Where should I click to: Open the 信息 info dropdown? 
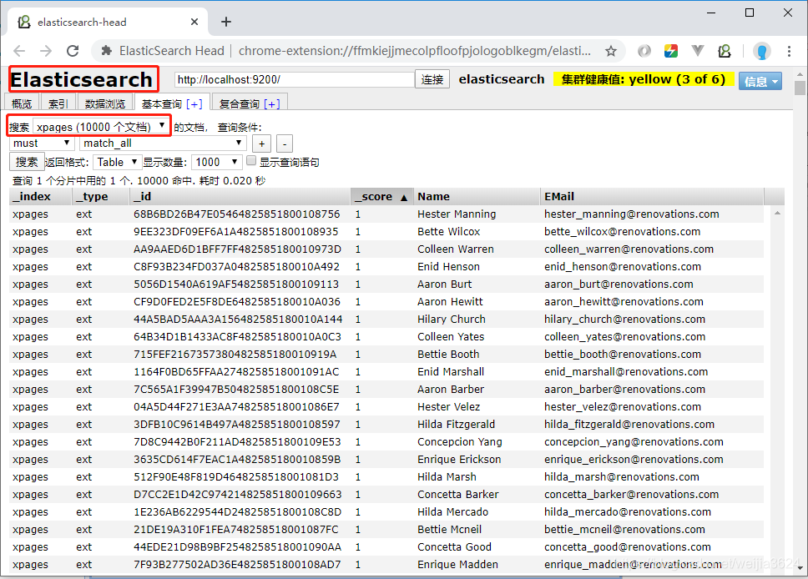760,81
